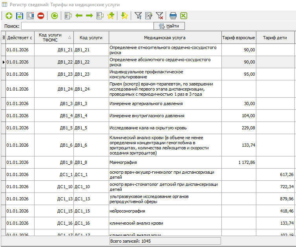This screenshot has width=296, height=247.
Task: Add bookmark with star plus icon
Action: [111, 16]
